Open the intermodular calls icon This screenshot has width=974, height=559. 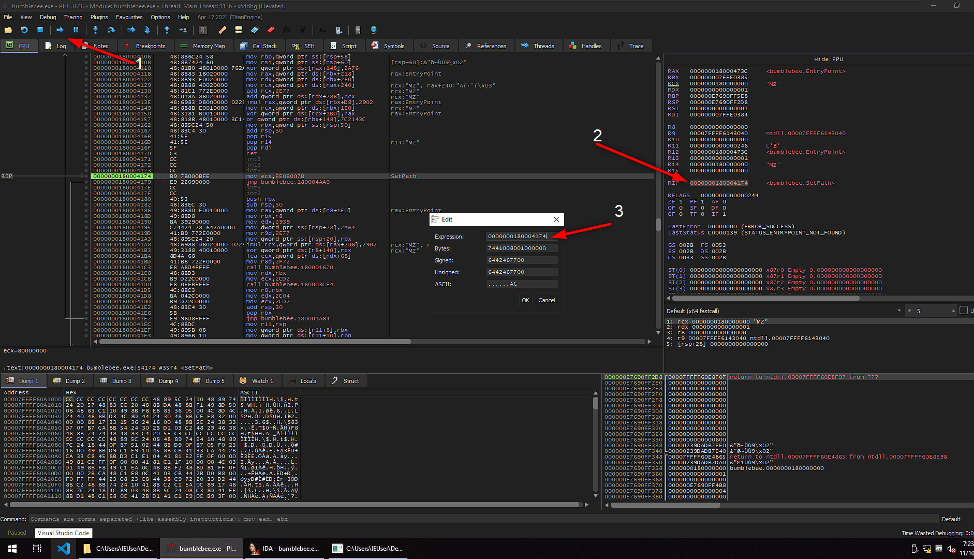click(x=338, y=30)
